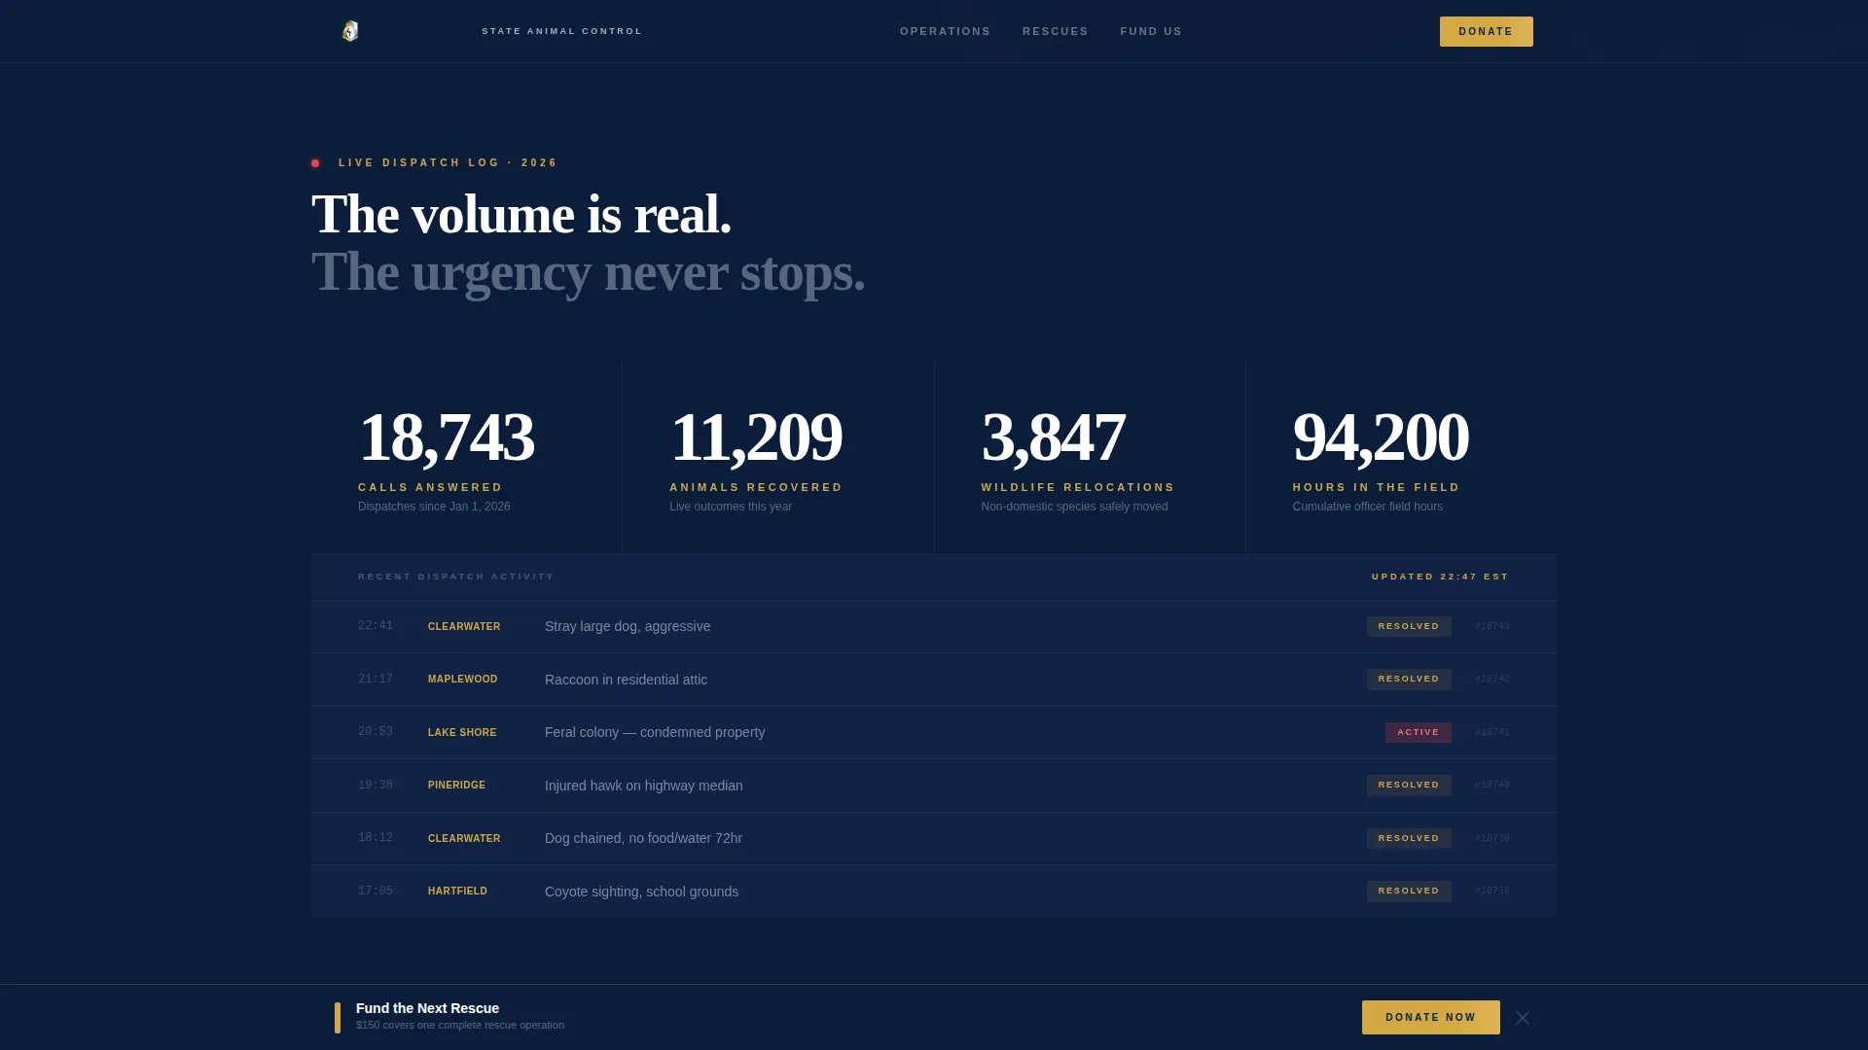Click the Wildlife Relocations label
Viewport: 1868px width, 1050px height.
[x=1078, y=487]
